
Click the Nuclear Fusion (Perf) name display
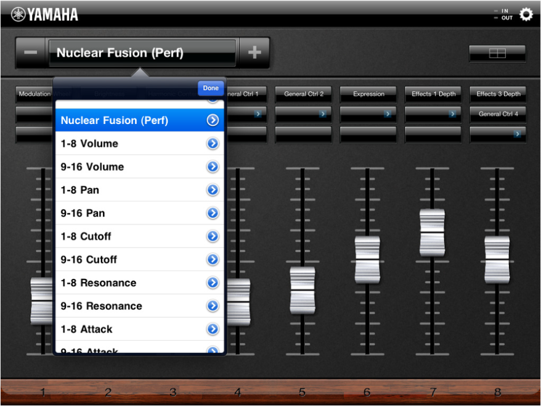point(142,52)
